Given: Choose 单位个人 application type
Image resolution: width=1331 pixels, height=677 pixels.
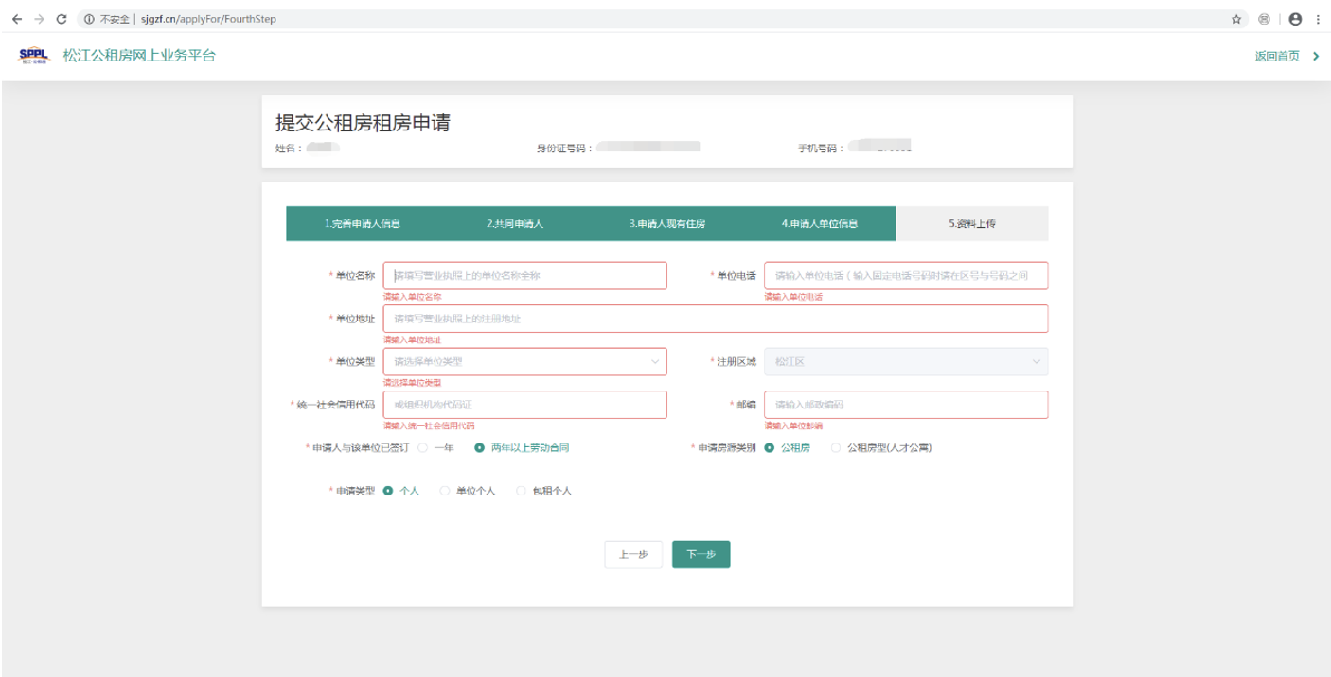Looking at the screenshot, I should click(x=445, y=491).
